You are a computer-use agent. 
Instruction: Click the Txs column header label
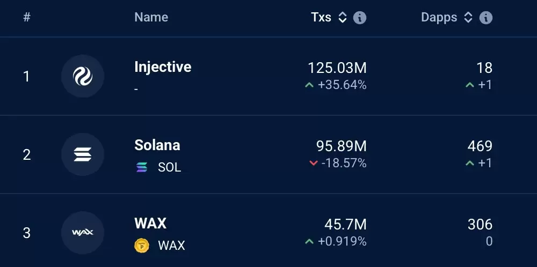pyautogui.click(x=321, y=17)
